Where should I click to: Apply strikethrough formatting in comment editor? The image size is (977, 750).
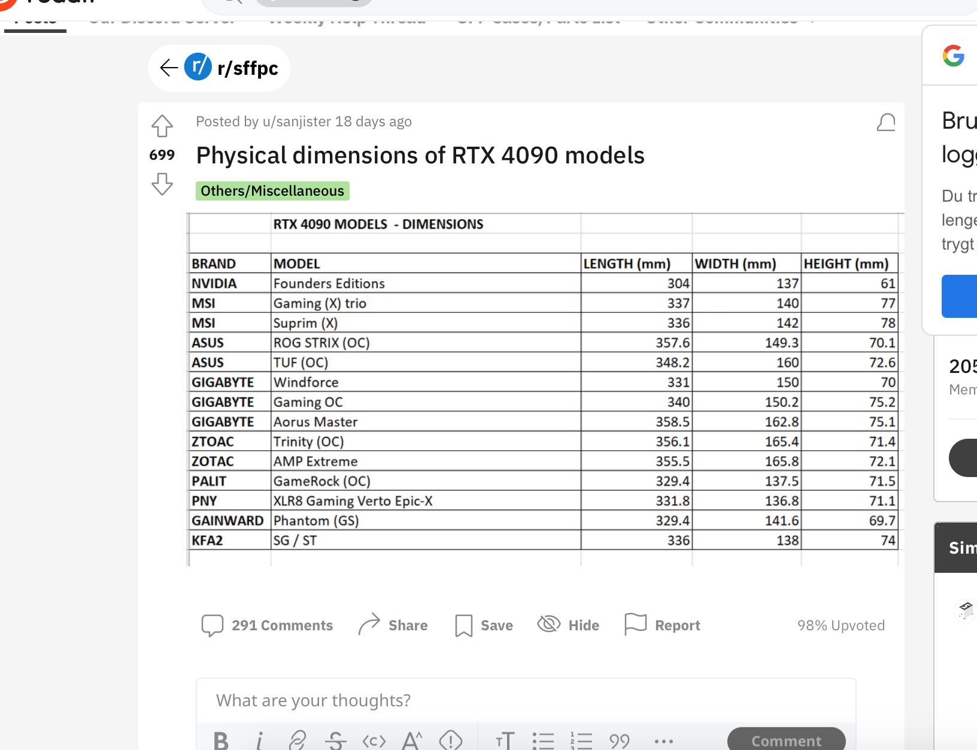[336, 741]
